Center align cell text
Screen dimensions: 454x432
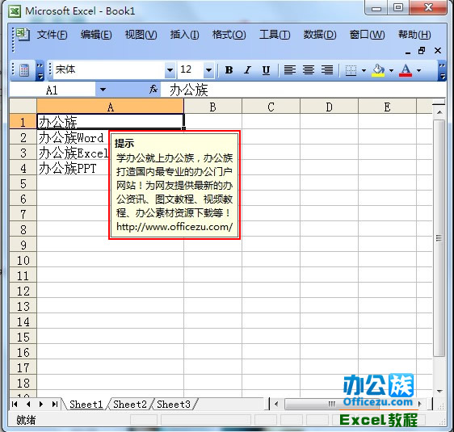tap(309, 70)
